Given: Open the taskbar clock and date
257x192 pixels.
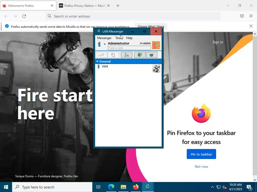Looking at the screenshot, I should [235, 187].
